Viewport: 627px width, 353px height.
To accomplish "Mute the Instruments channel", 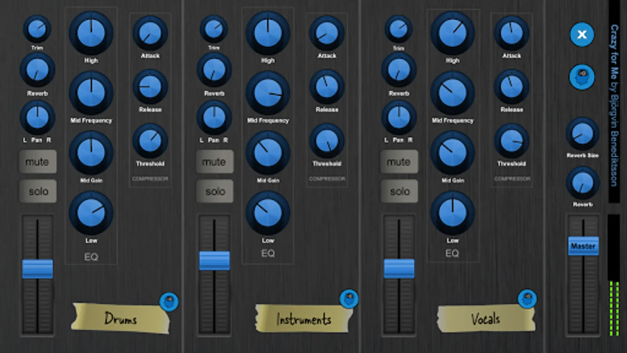I will pyautogui.click(x=214, y=162).
